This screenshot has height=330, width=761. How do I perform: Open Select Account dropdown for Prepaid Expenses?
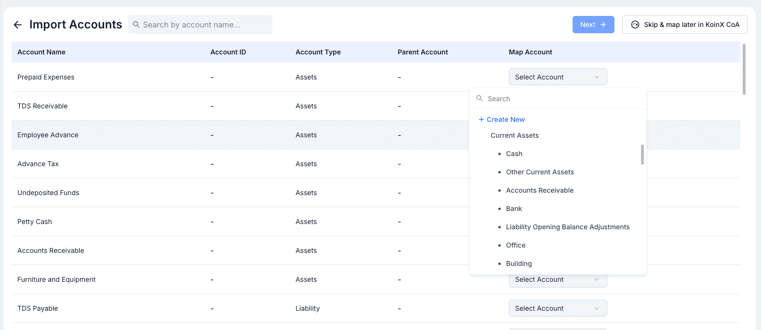pos(558,77)
